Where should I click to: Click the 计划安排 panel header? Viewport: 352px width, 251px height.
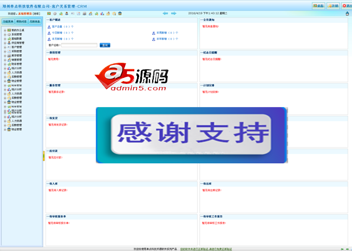pyautogui.click(x=273, y=85)
